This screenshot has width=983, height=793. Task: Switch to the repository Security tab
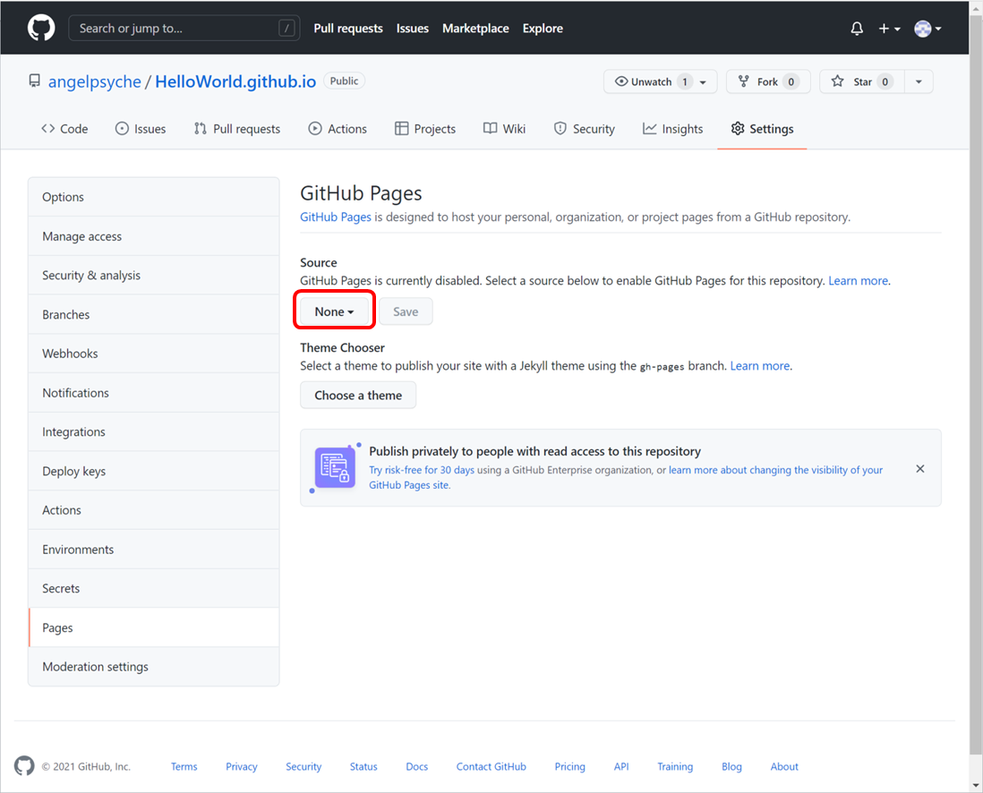point(585,129)
